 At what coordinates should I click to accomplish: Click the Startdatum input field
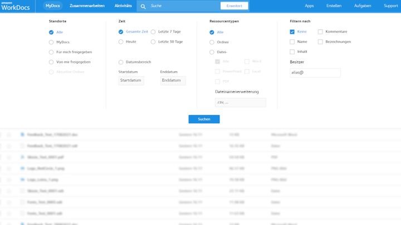coord(131,81)
